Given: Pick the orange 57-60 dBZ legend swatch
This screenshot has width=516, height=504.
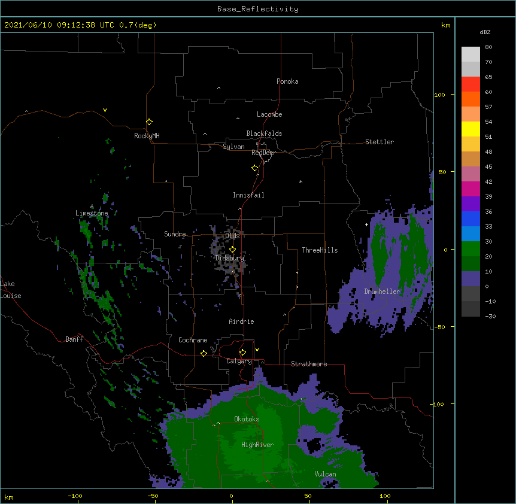Looking at the screenshot, I should click(471, 99).
